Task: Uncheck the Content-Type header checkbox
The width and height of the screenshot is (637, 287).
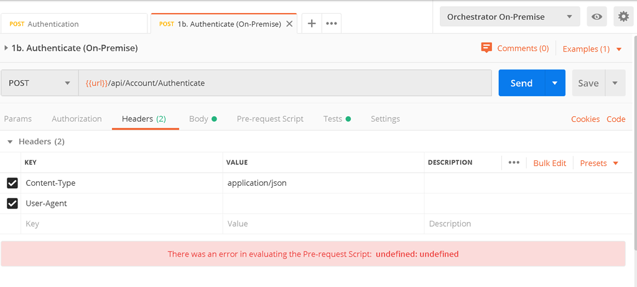Action: point(12,183)
